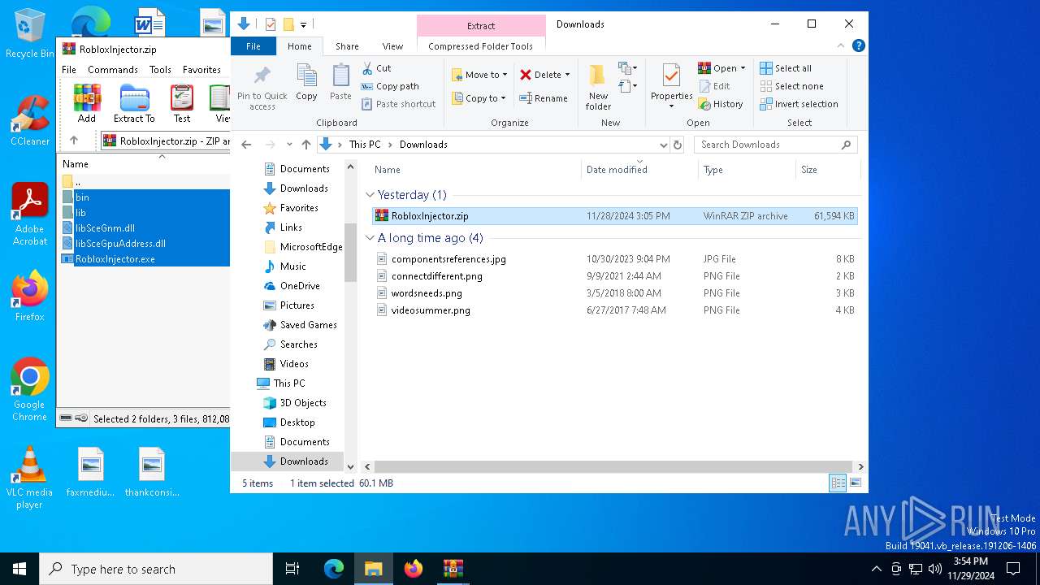This screenshot has height=585, width=1040.
Task: Sort files by Type column
Action: [x=747, y=170]
